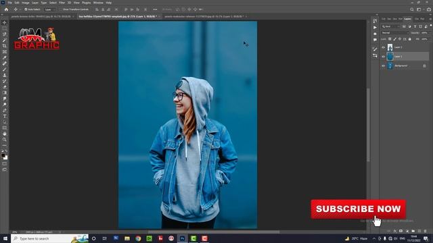Select the Move tool in the toolbox

coord(5,22)
